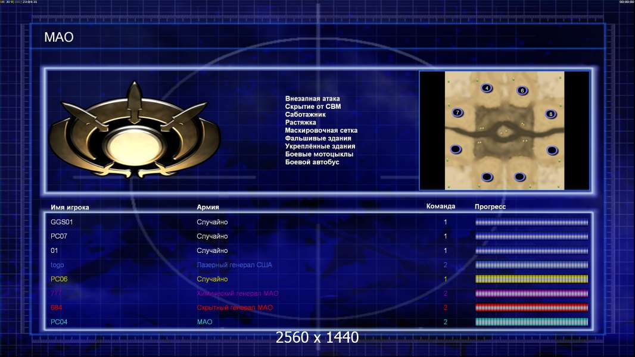Screen dimensions: 635x357
Task: Click the МАО title heading
Action: pos(59,37)
